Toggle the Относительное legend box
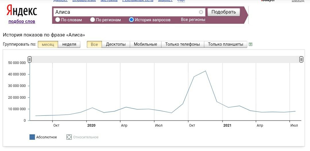The image size is (310, 151). click(x=69, y=137)
